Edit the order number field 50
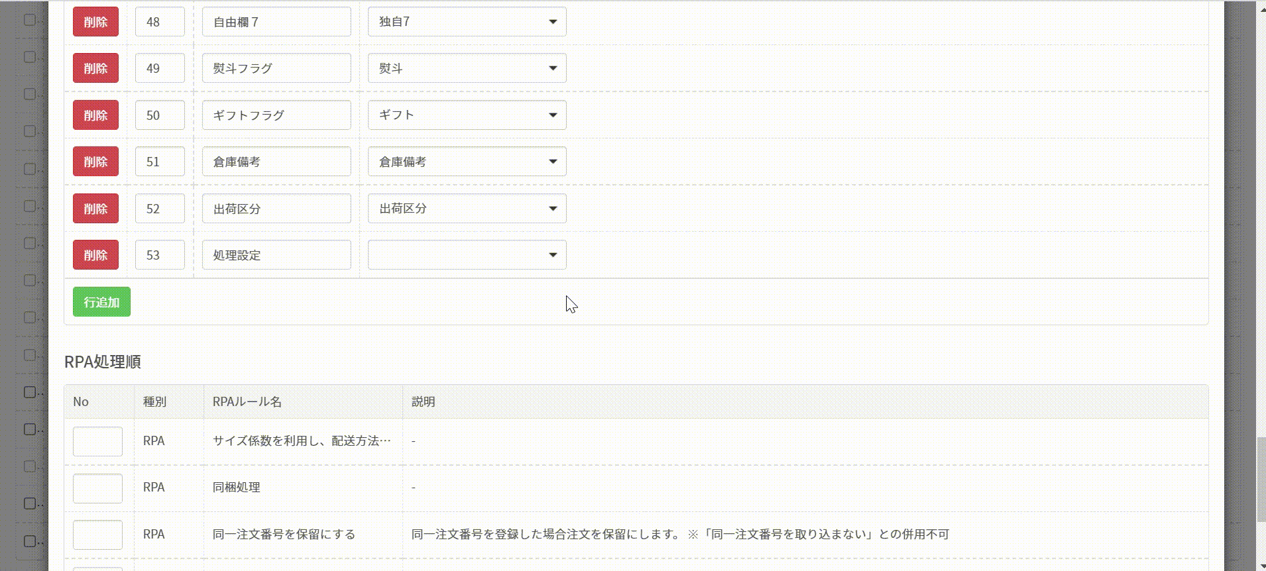The width and height of the screenshot is (1266, 571). [x=160, y=115]
